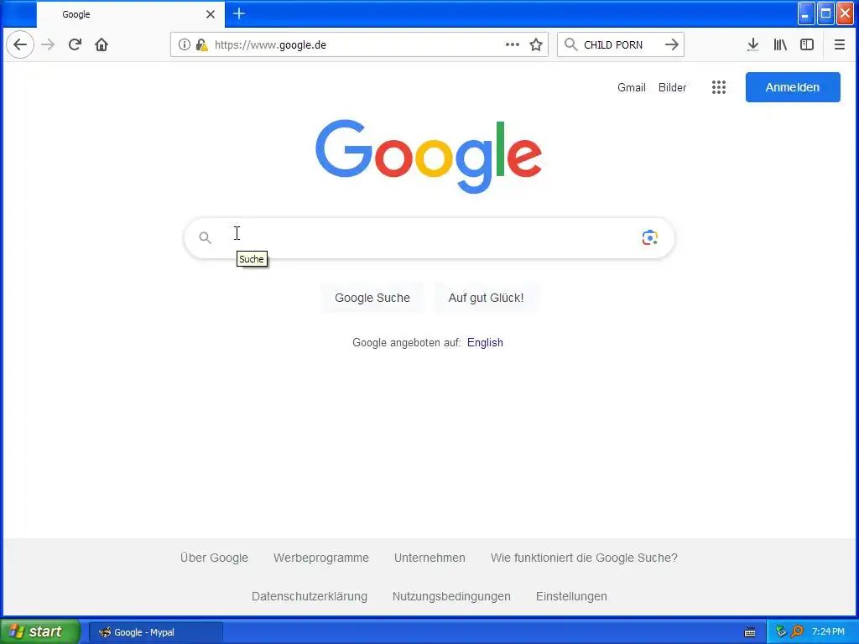Viewport: 859px width, 644px height.
Task: Open Wie funktioniert die Google Suche? link
Action: [x=584, y=558]
